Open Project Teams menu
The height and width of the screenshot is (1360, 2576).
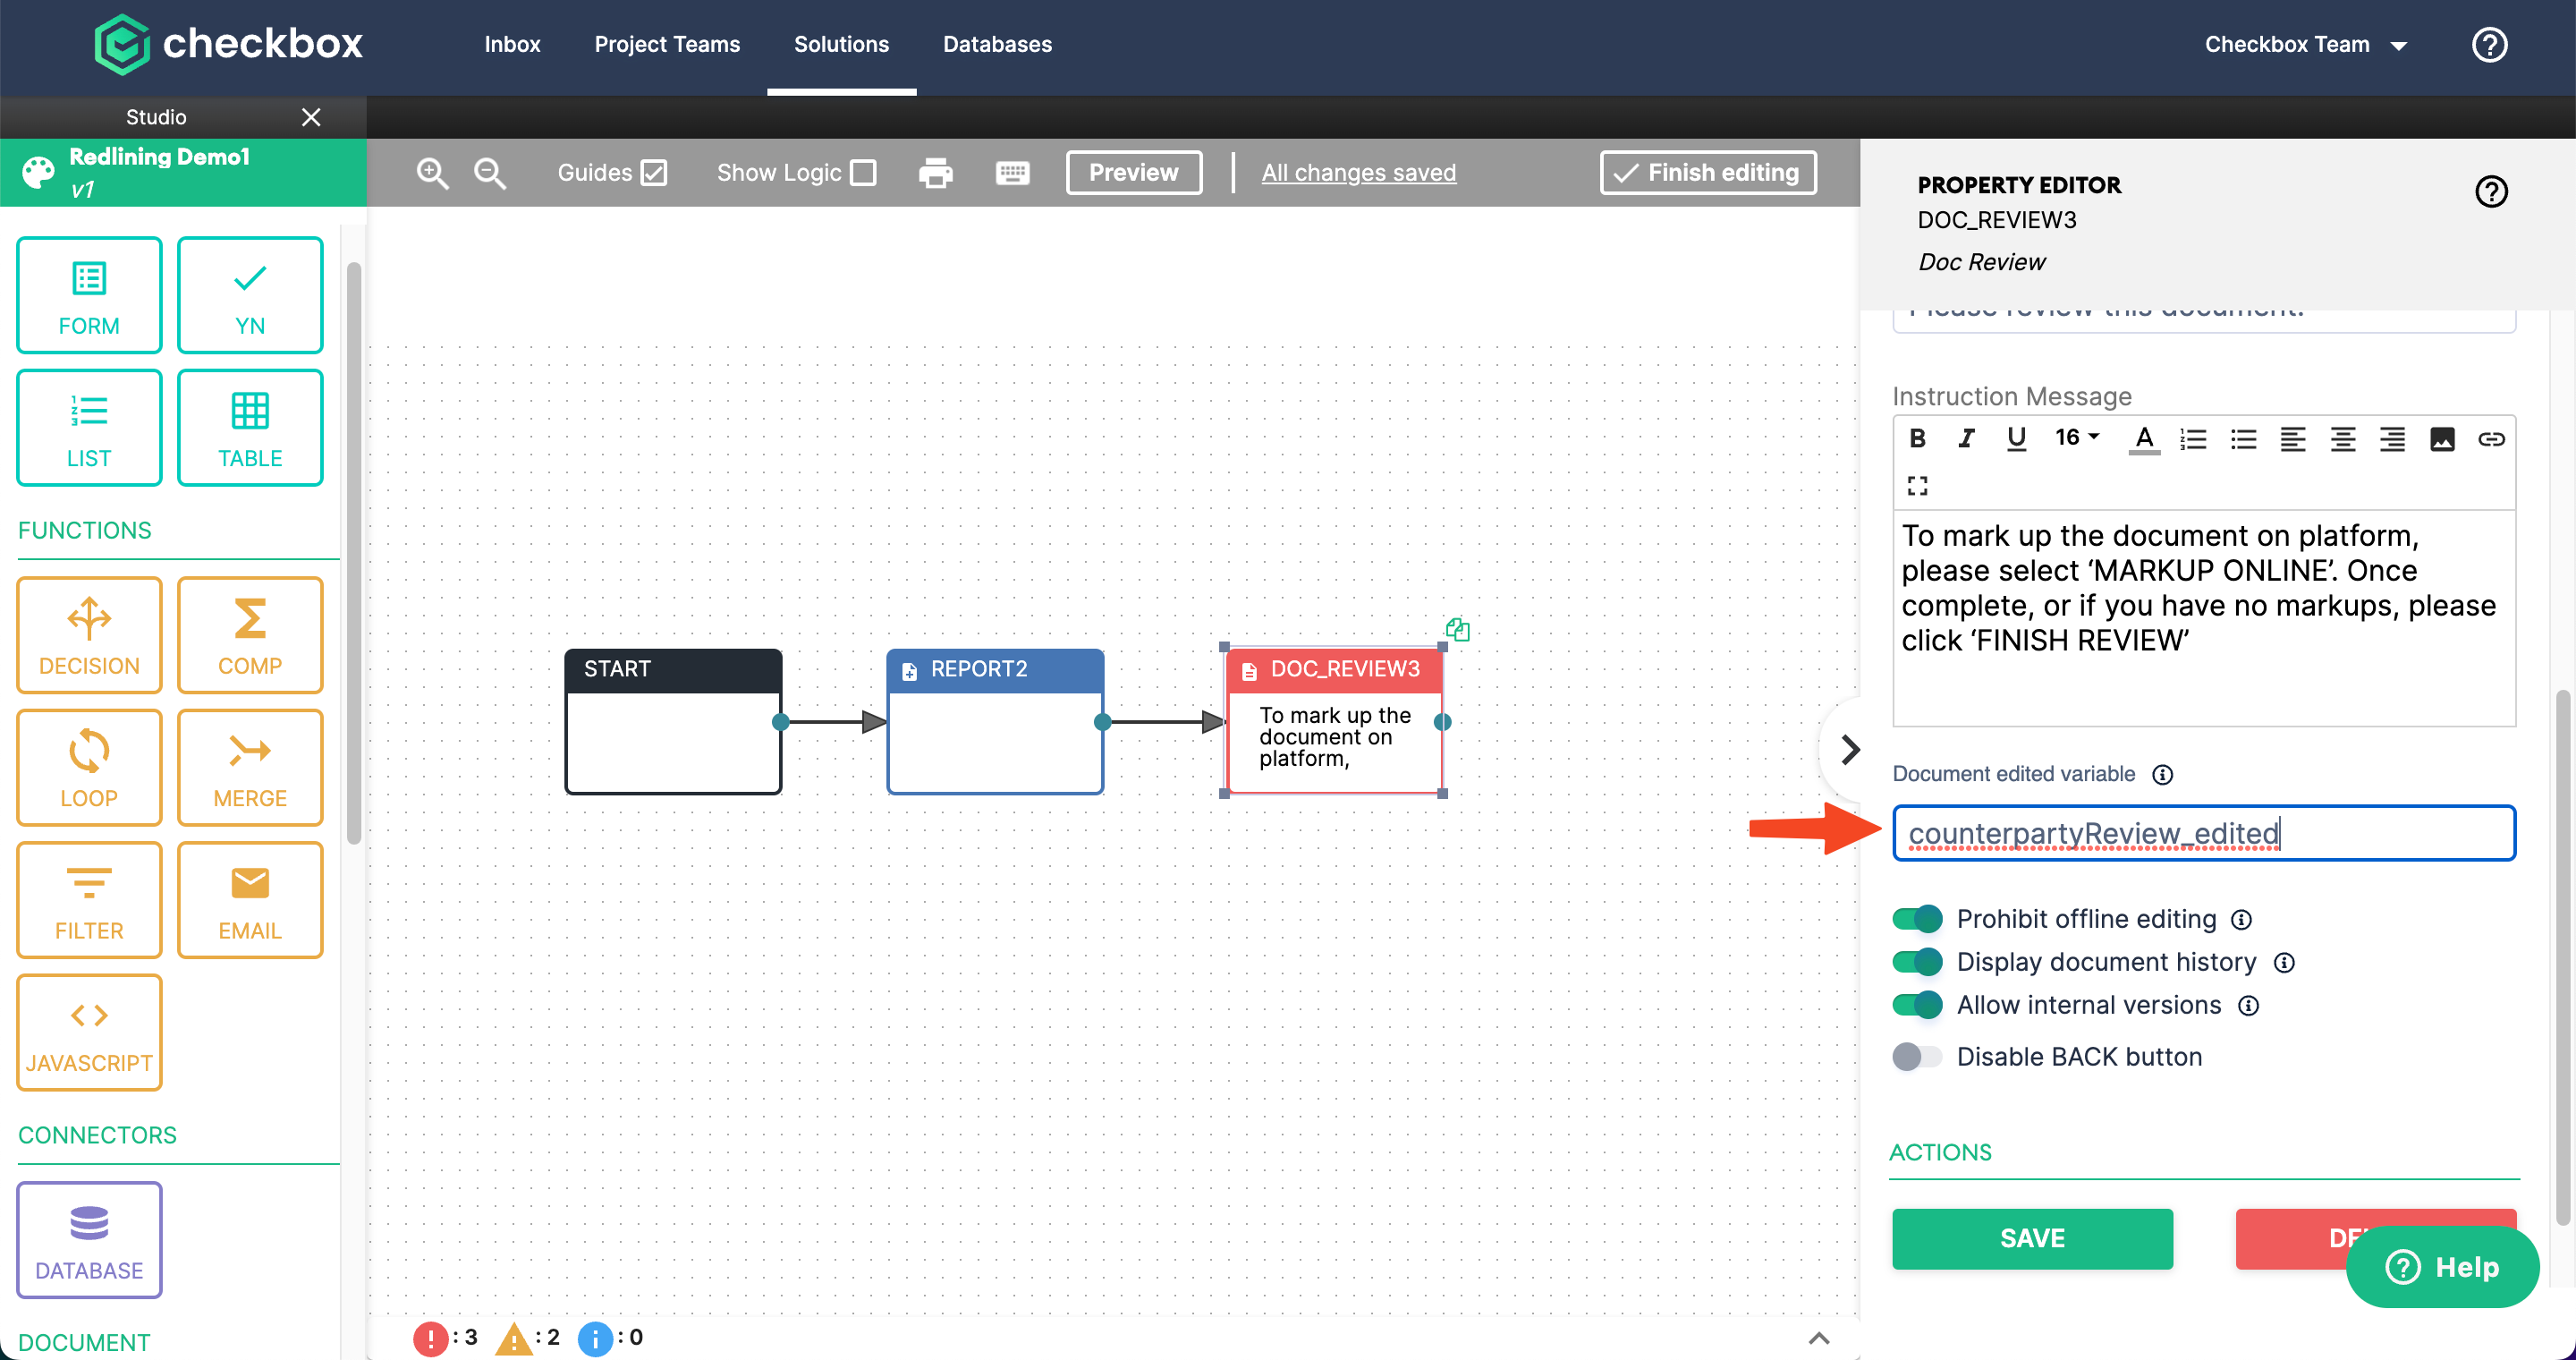coord(667,44)
